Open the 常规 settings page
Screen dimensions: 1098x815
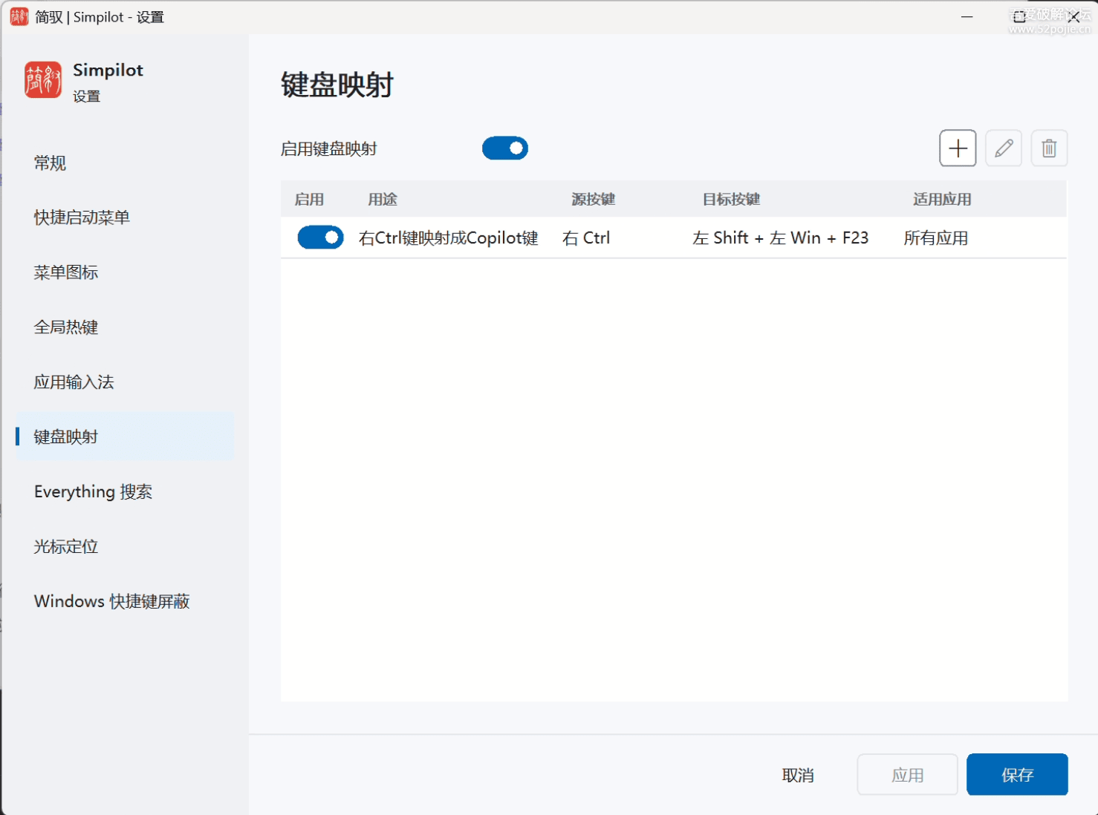click(125, 163)
